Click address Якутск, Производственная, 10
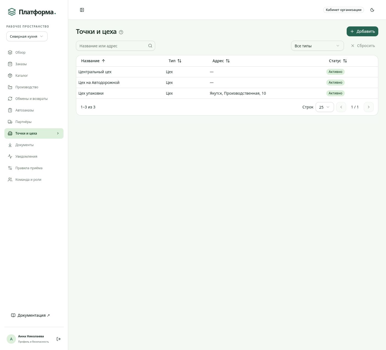Screen dimensions: 386x350 pos(238,93)
